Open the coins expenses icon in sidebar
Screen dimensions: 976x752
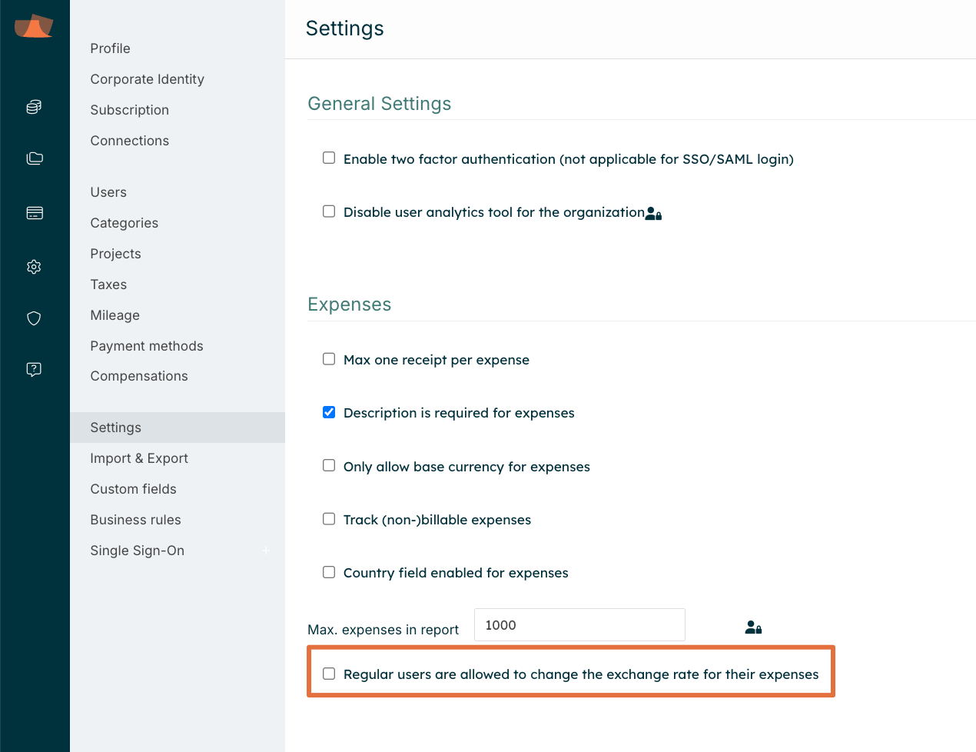pyautogui.click(x=34, y=107)
